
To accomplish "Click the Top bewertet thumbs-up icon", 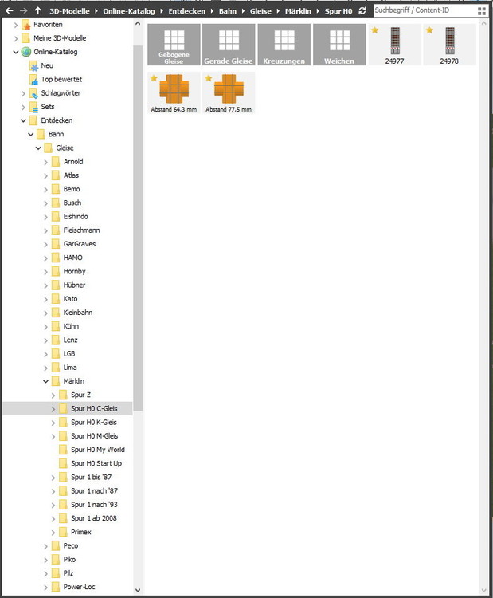I will click(33, 80).
